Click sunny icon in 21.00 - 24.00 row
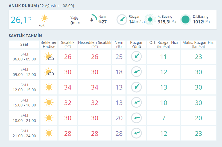 49,133
